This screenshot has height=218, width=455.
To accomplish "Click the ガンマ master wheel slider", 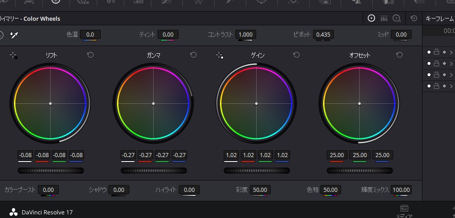I will 154,171.
